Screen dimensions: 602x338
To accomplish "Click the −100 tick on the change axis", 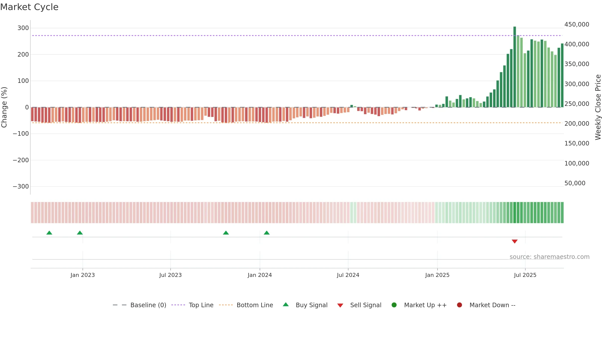I will 21,134.
